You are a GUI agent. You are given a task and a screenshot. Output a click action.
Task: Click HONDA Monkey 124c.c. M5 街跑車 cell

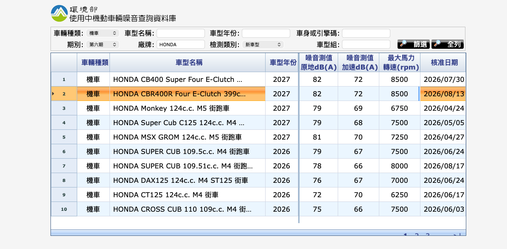point(188,108)
